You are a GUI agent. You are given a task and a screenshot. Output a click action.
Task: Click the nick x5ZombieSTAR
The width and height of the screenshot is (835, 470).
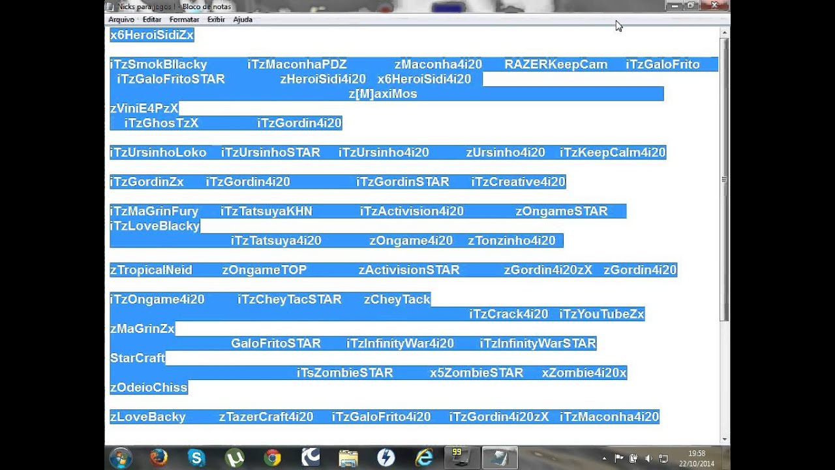point(476,373)
